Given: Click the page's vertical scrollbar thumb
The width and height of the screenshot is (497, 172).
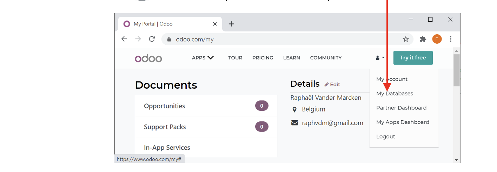Looking at the screenshot, I should click(456, 70).
